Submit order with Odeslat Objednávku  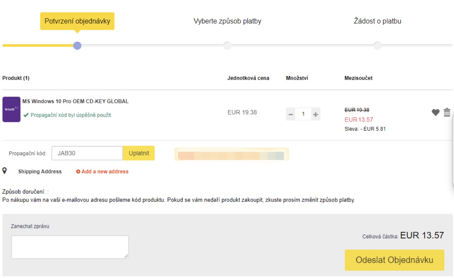[x=394, y=260]
